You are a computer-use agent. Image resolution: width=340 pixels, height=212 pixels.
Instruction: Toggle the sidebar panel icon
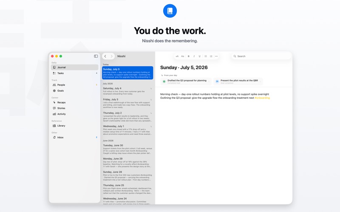click(x=96, y=56)
